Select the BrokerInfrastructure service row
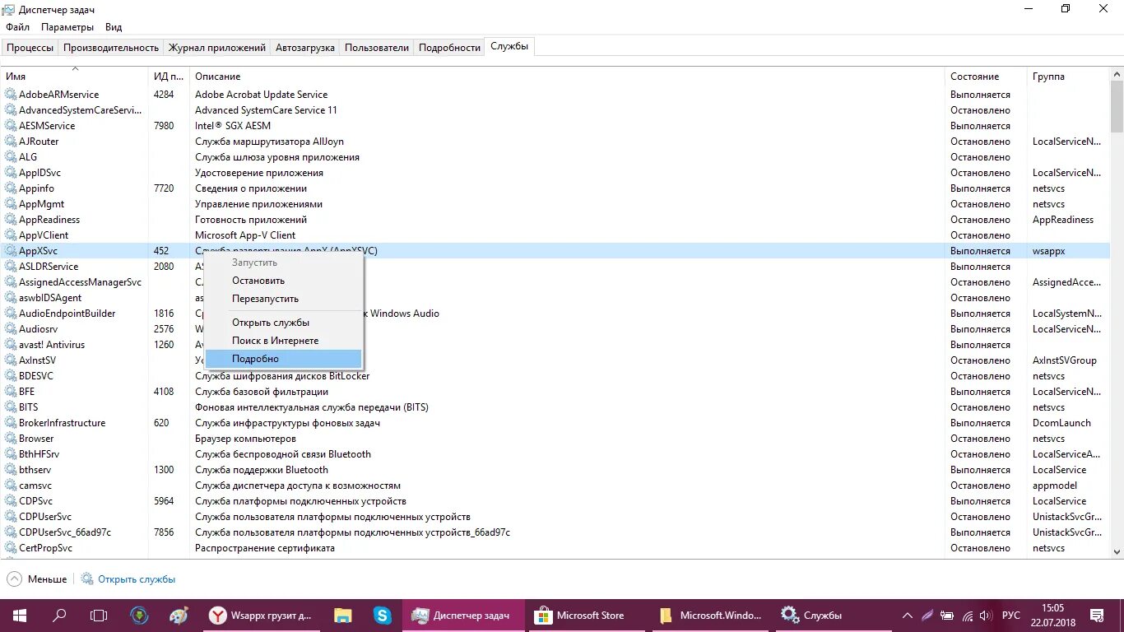The width and height of the screenshot is (1124, 632). pos(555,423)
